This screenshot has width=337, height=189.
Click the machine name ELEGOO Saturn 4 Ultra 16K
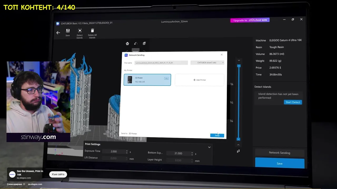(286, 40)
